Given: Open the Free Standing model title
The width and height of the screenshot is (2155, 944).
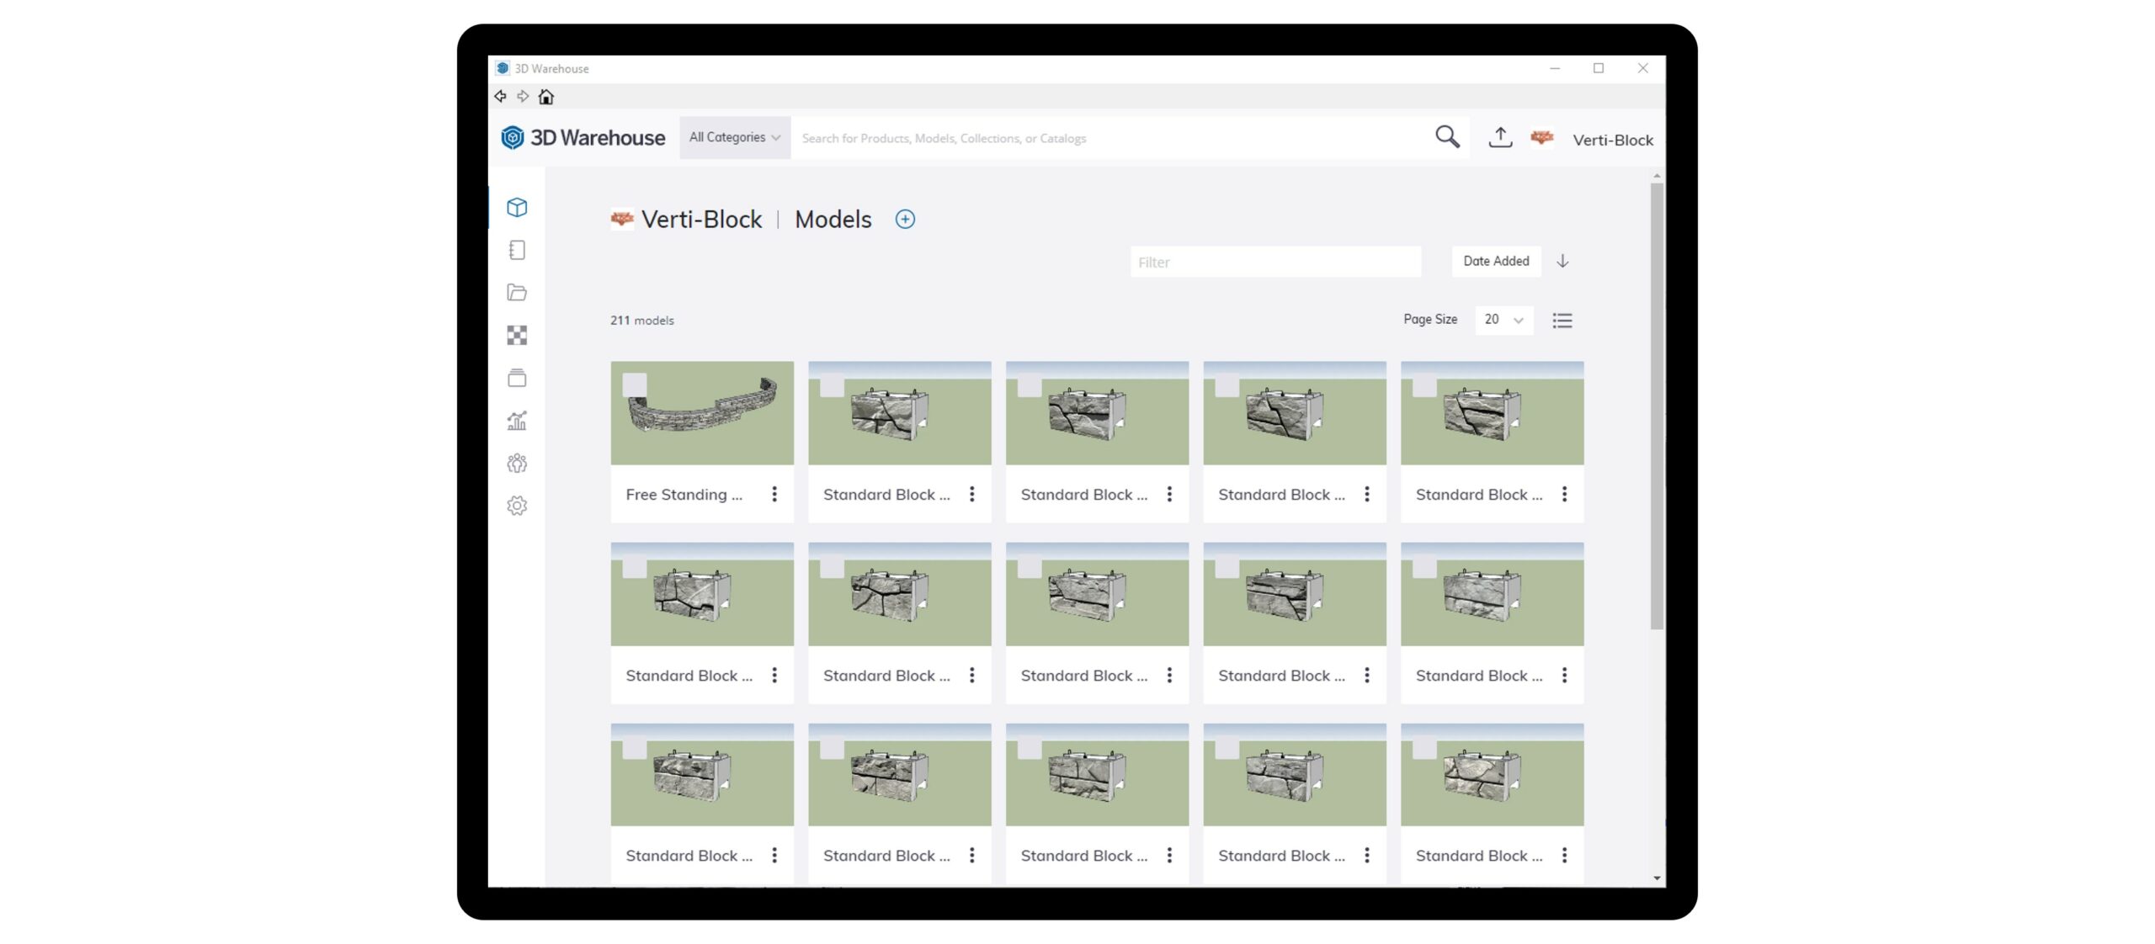Looking at the screenshot, I should tap(684, 495).
